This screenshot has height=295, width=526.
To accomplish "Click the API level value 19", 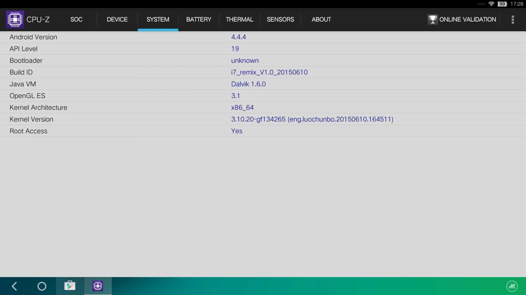I will (x=235, y=49).
